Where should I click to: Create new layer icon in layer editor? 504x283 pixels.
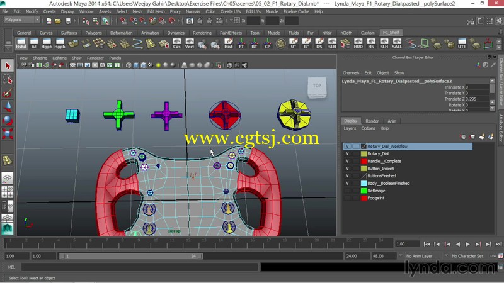point(481,137)
